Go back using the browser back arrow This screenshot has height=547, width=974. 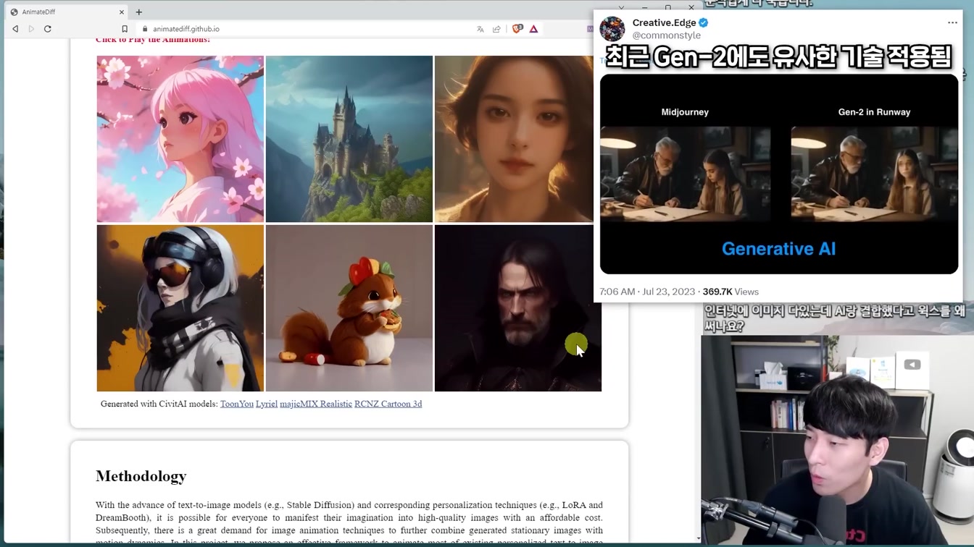[x=15, y=29]
